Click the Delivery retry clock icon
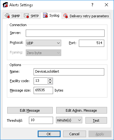This screenshot has height=140, width=114. 66,16
